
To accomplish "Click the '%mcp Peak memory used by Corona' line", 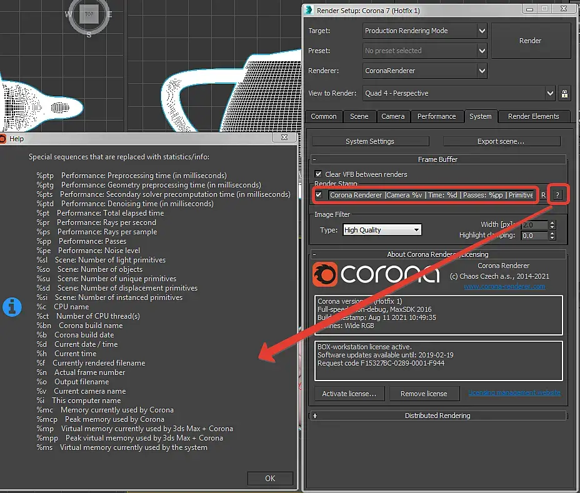I will 100,419.
